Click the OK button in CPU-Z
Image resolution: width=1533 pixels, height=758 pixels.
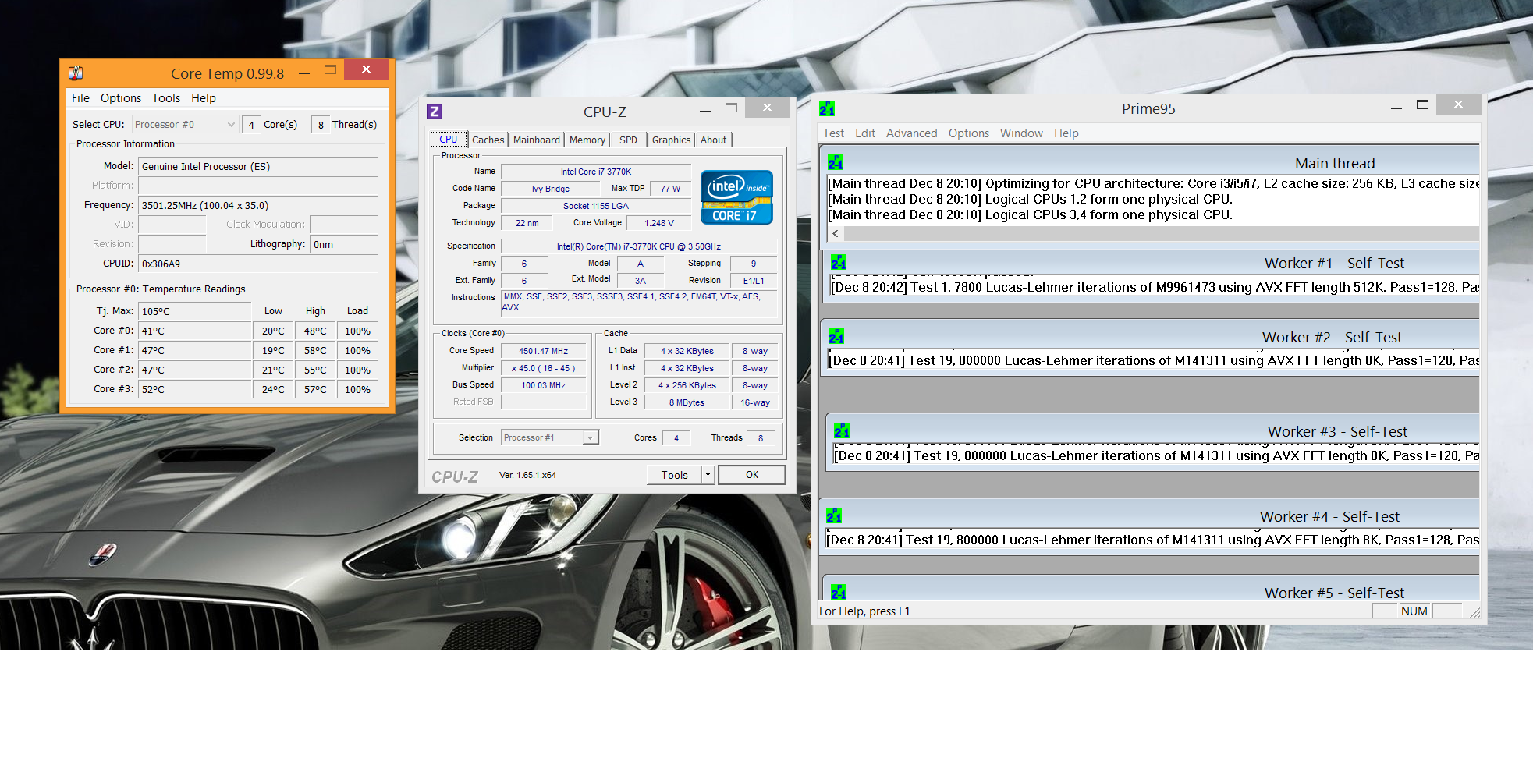(x=752, y=474)
